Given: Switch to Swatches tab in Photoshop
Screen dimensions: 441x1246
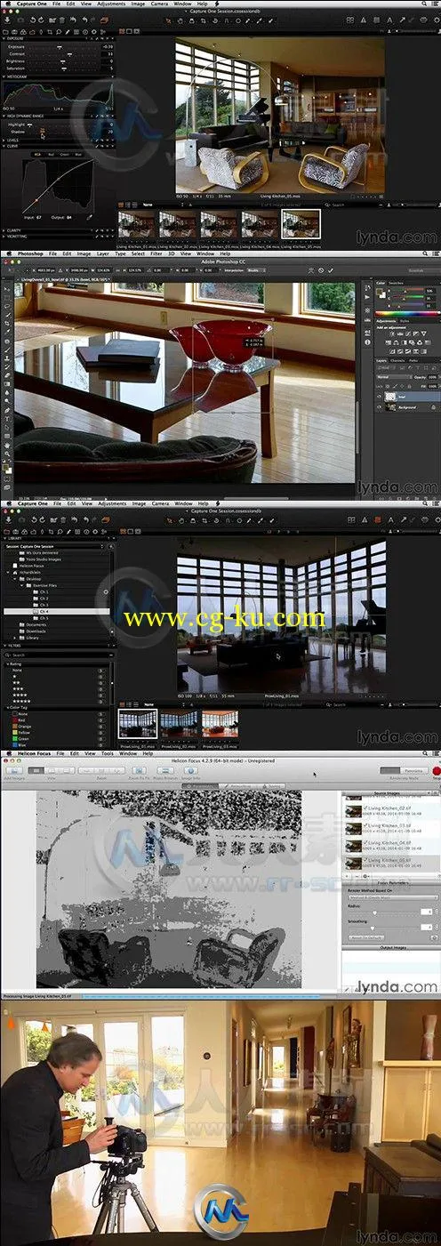Looking at the screenshot, I should (396, 283).
